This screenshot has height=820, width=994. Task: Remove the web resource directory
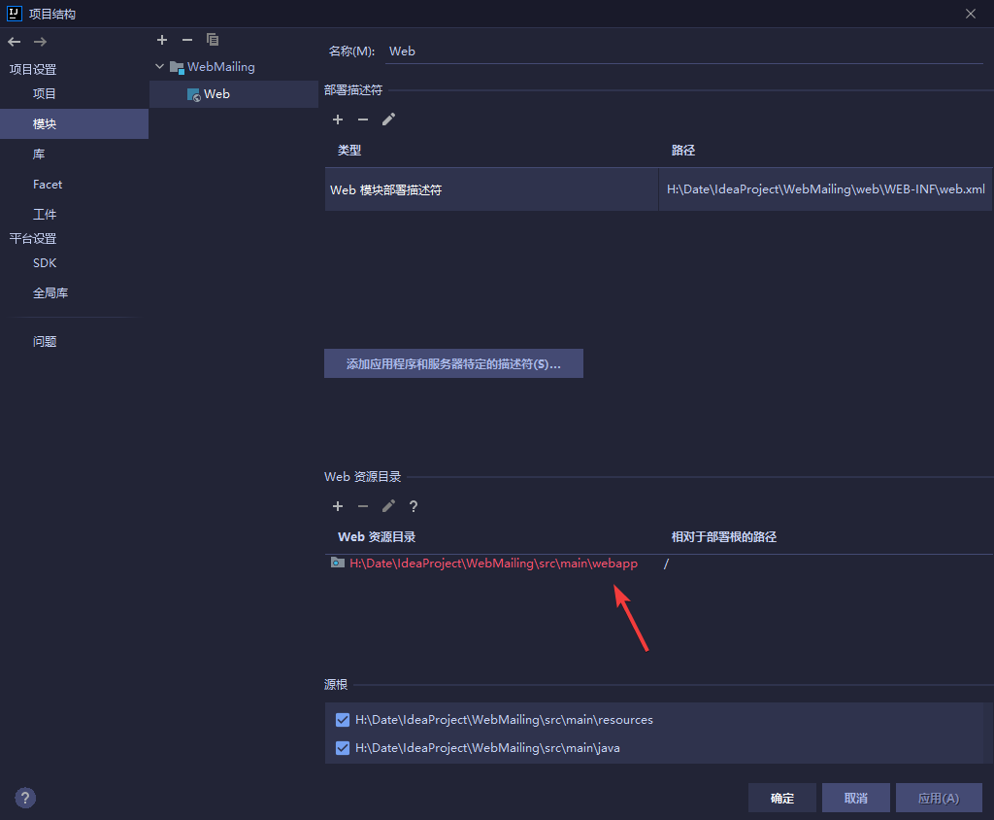(363, 506)
